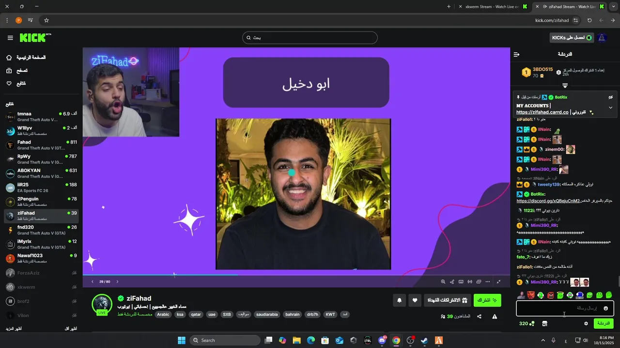Click the ziFahad channel avatar
This screenshot has width=620, height=348.
(x=102, y=304)
